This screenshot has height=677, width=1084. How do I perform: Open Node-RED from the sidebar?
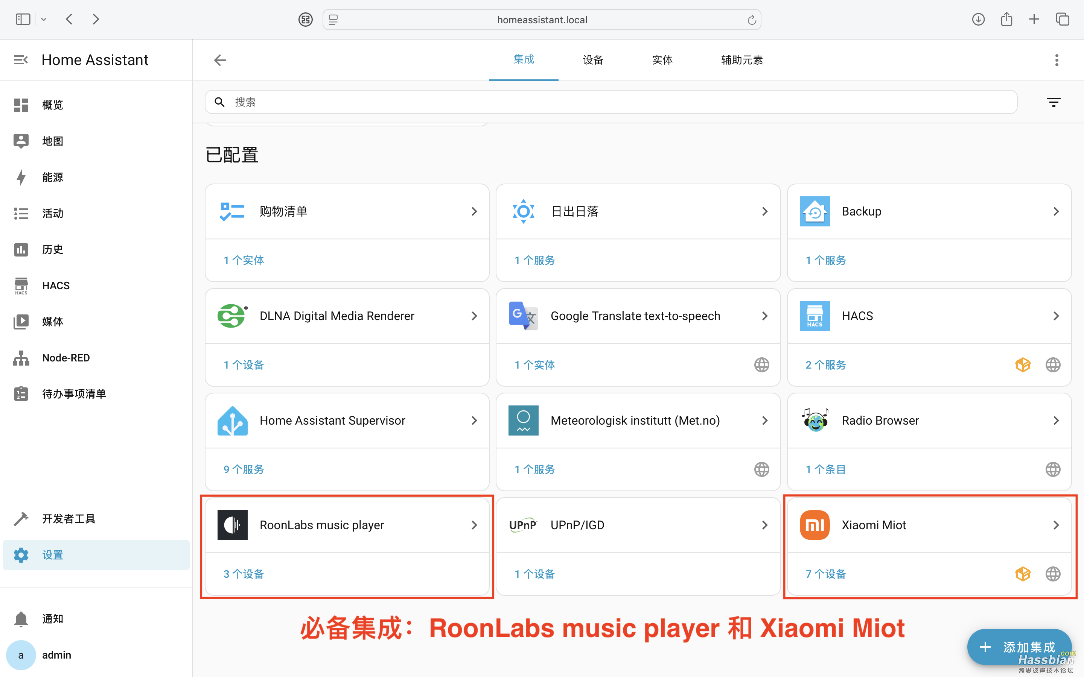point(21,358)
